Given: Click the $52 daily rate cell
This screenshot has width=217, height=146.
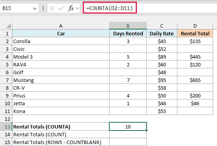Looking at the screenshot, I should coord(162,49).
